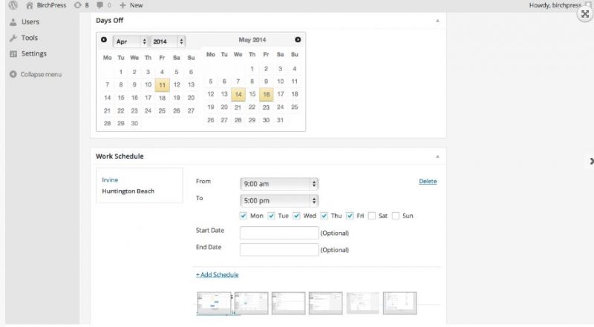Click the Users icon in the sidebar
594x327 pixels.
13,22
